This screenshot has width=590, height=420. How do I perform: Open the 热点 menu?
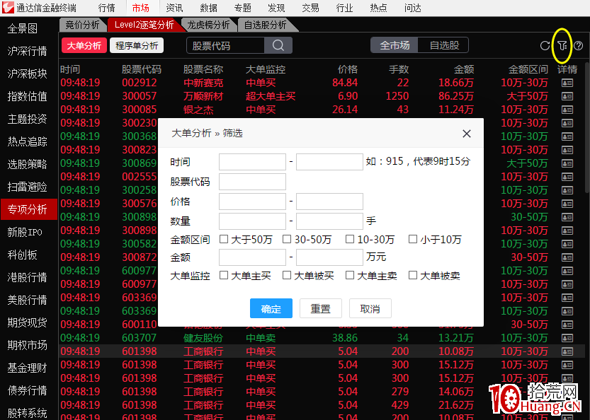(378, 8)
